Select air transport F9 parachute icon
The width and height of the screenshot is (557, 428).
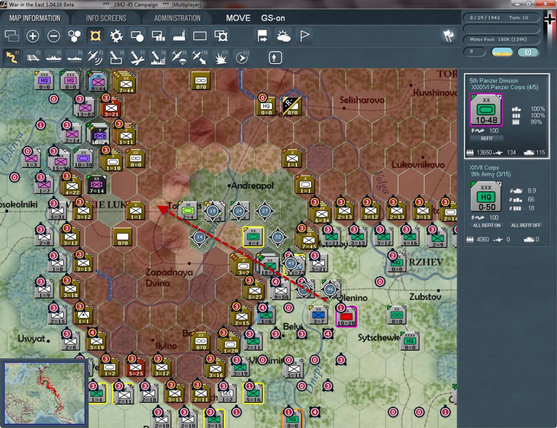[179, 57]
